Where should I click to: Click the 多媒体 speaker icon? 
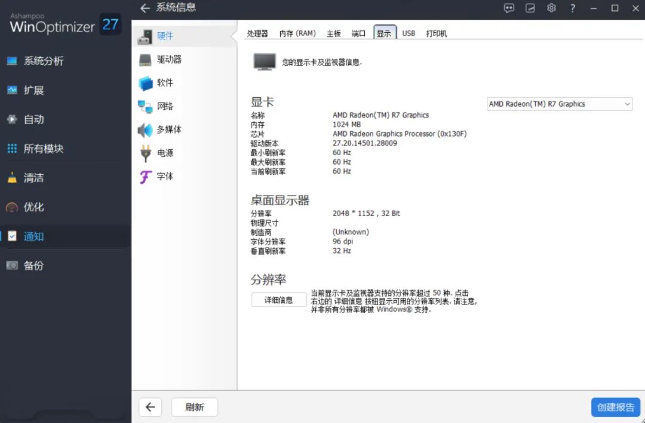[145, 130]
